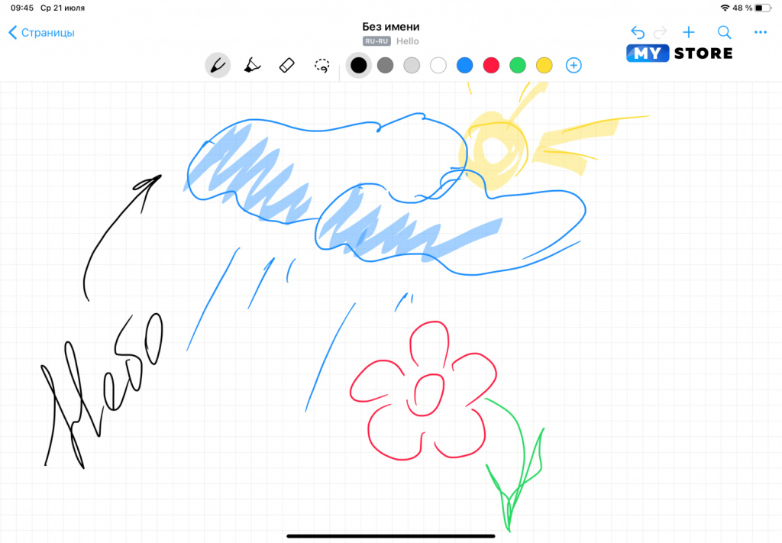Image resolution: width=782 pixels, height=543 pixels.
Task: Pick the yellow color swatch
Action: [544, 66]
